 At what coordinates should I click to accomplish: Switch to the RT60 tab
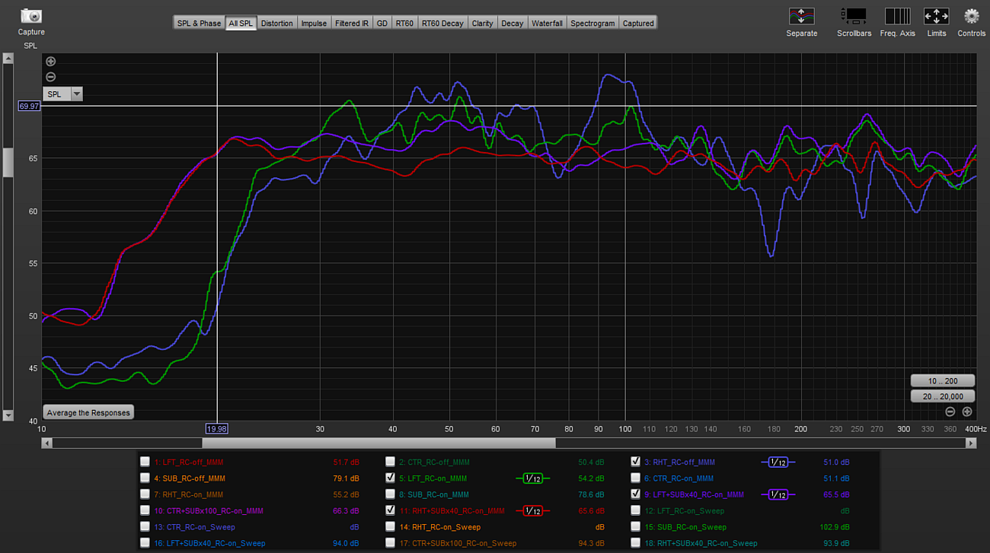[404, 23]
